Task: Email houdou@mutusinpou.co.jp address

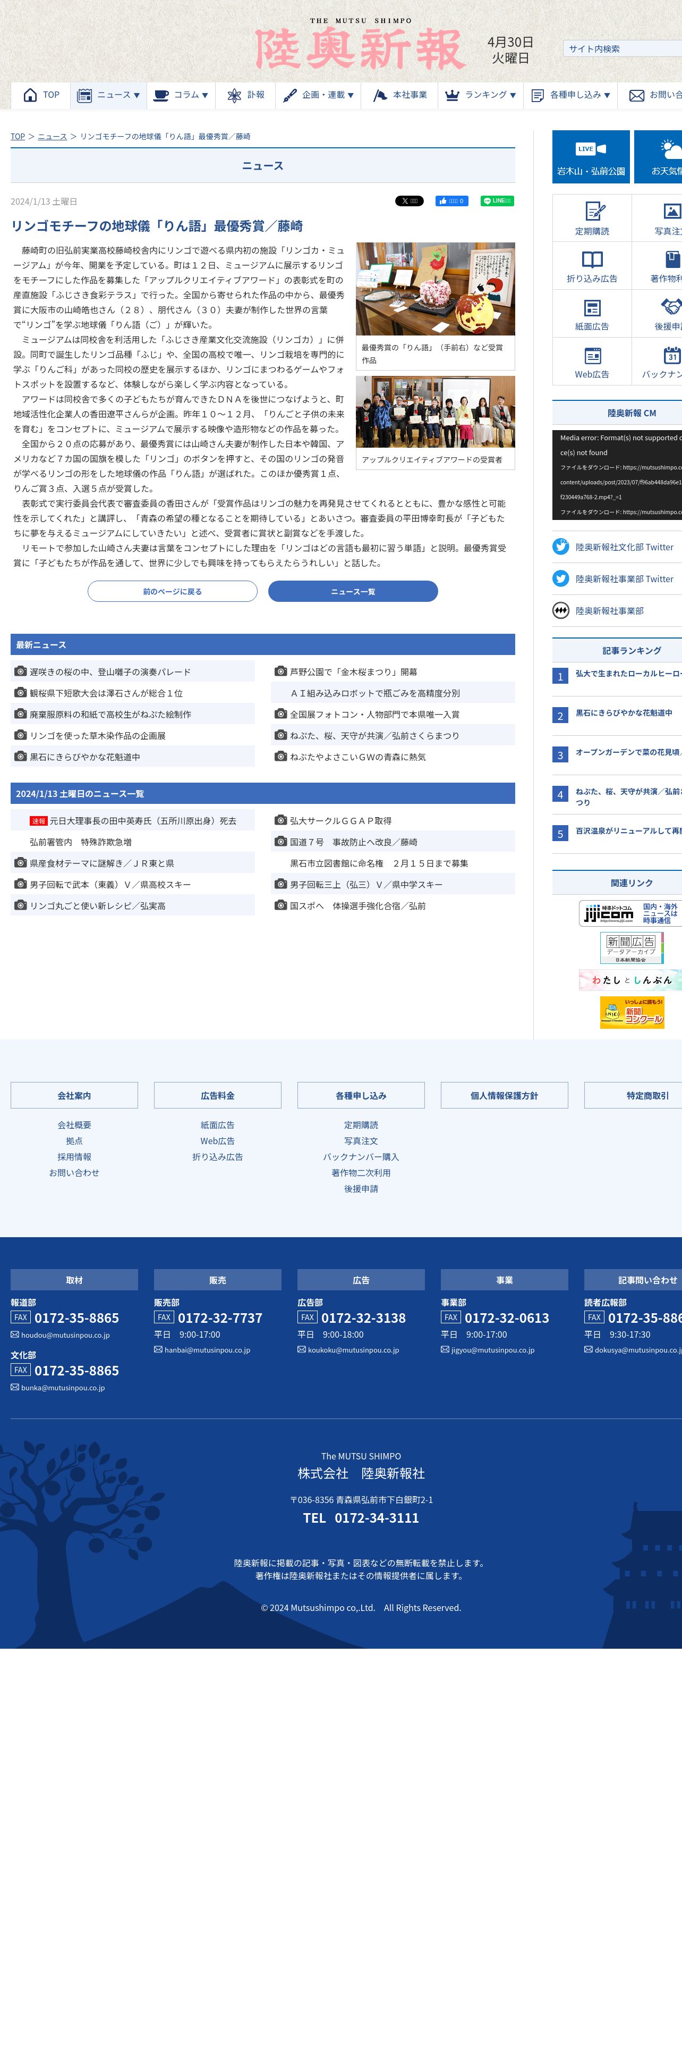Action: tap(65, 1336)
